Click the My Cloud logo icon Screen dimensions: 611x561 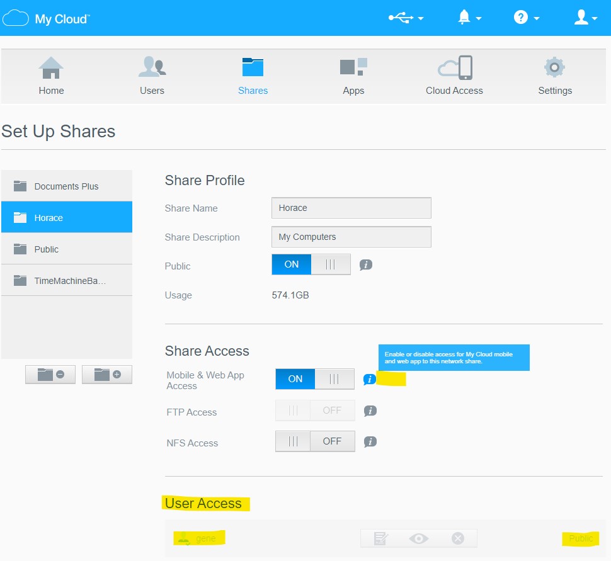pos(16,18)
